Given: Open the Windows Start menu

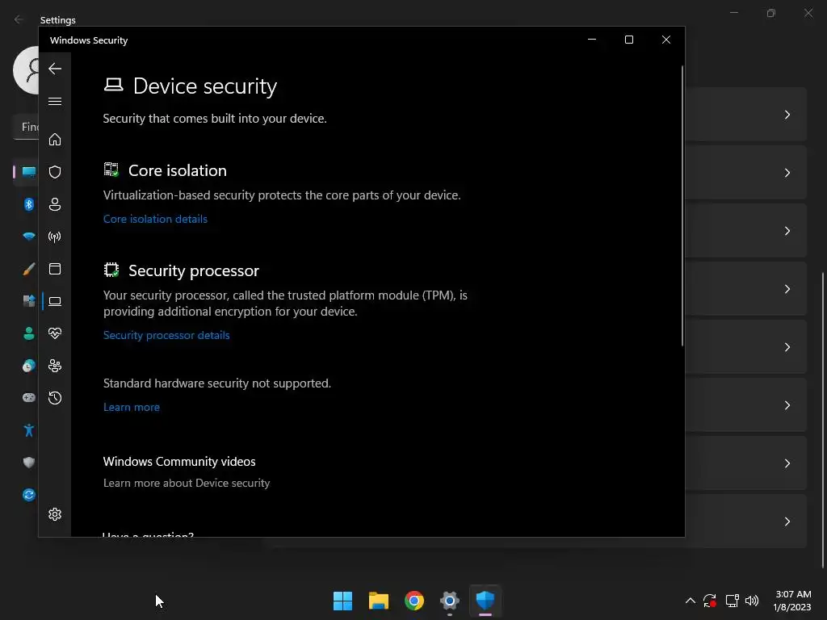Looking at the screenshot, I should coord(342,601).
